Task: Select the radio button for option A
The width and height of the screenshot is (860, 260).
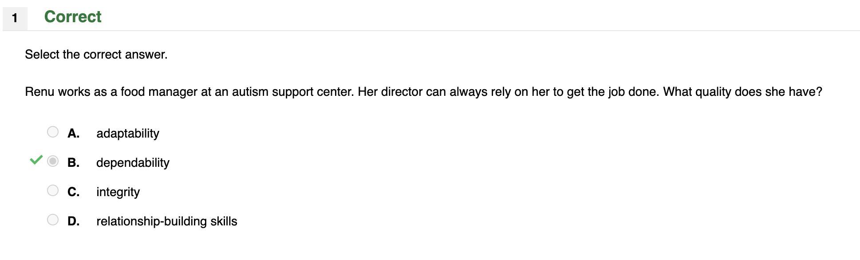Action: 53,132
